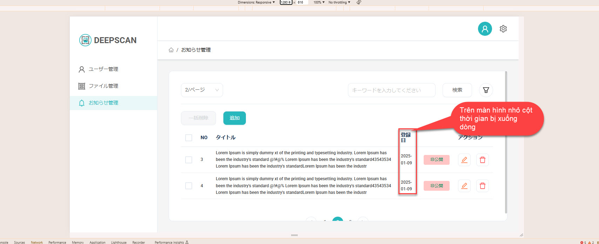599x244 pixels.
Task: Click the 追加 add button
Action: (234, 118)
